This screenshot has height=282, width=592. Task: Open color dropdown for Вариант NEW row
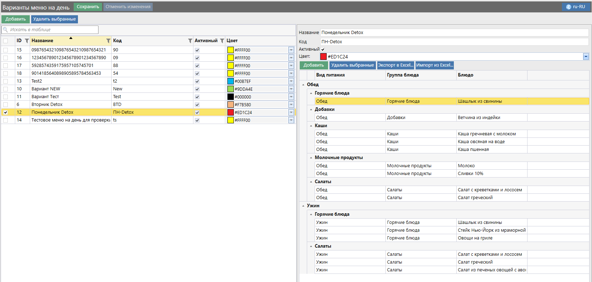[x=291, y=89]
